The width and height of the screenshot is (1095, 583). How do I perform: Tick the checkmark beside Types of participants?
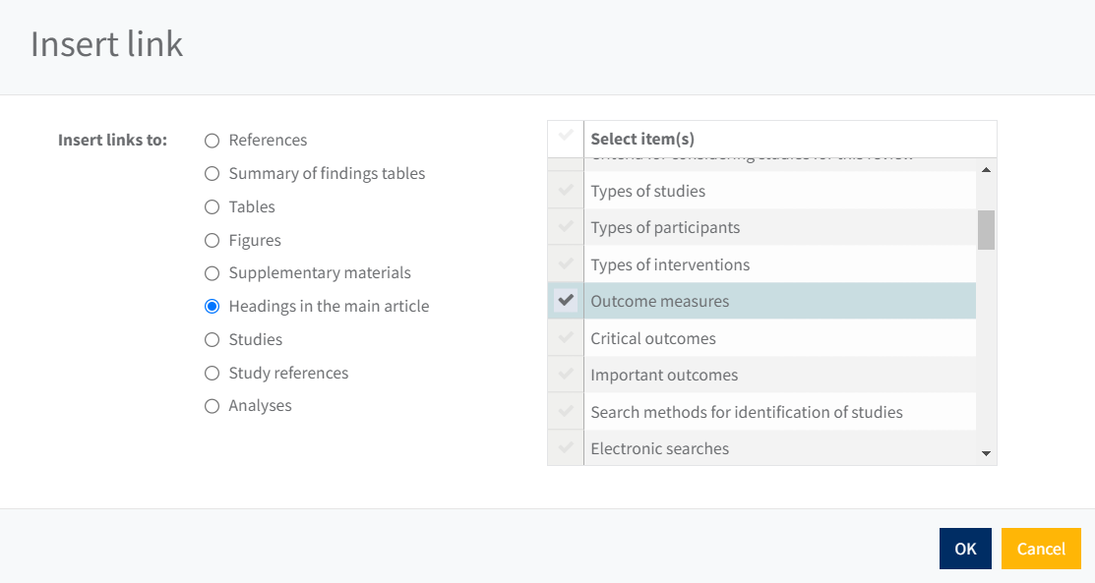[566, 227]
